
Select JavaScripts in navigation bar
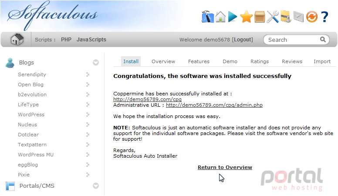click(91, 40)
